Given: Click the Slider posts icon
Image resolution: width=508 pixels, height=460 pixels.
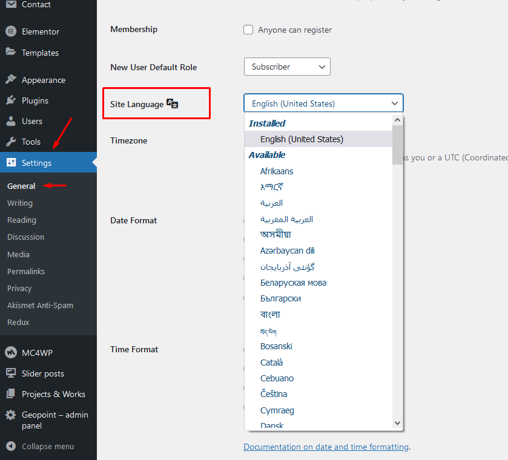Looking at the screenshot, I should [10, 373].
